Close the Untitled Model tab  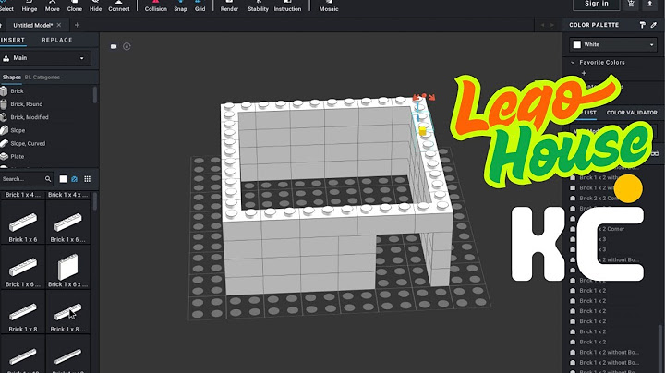(x=59, y=26)
